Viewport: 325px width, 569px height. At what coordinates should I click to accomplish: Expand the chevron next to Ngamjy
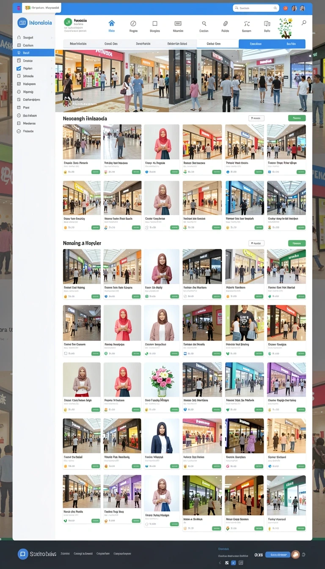click(x=52, y=92)
